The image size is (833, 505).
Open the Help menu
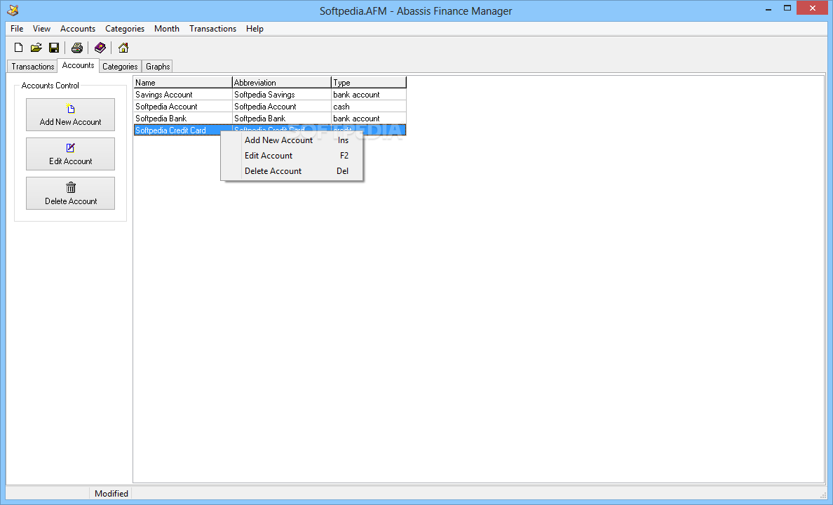[255, 29]
